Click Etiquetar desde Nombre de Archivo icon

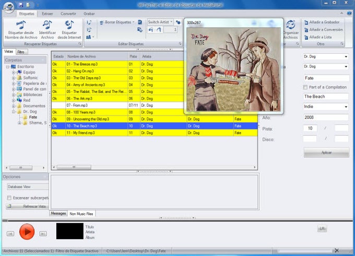(21, 25)
